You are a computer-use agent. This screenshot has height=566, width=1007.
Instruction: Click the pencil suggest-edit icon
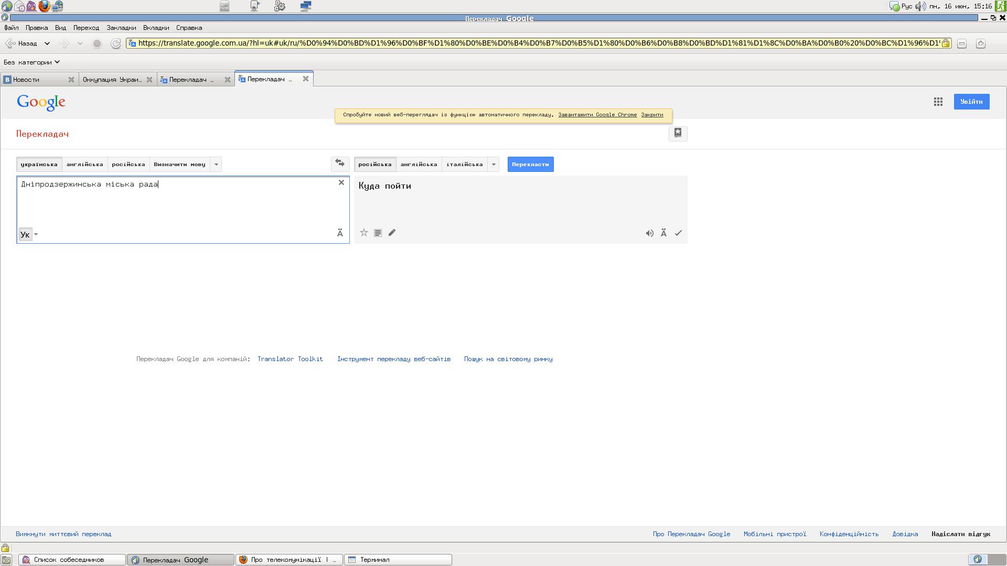[392, 233]
